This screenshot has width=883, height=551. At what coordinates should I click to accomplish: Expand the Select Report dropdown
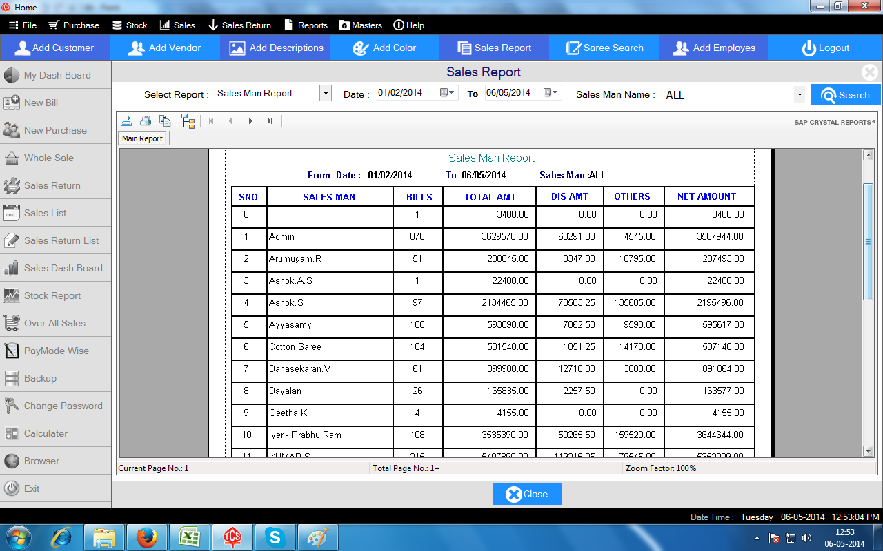tap(326, 94)
